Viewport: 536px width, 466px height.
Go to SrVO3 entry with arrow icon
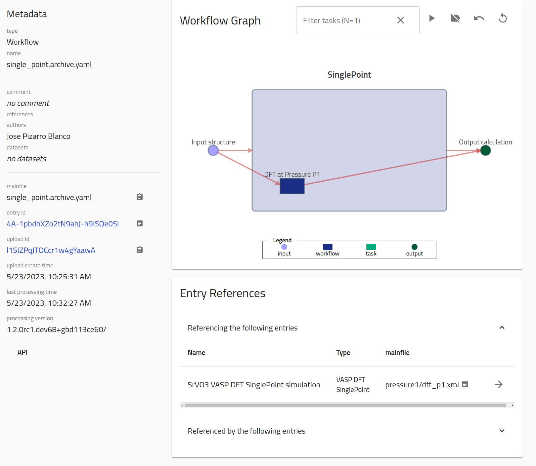coord(499,384)
